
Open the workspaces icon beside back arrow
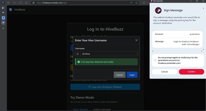8,3
